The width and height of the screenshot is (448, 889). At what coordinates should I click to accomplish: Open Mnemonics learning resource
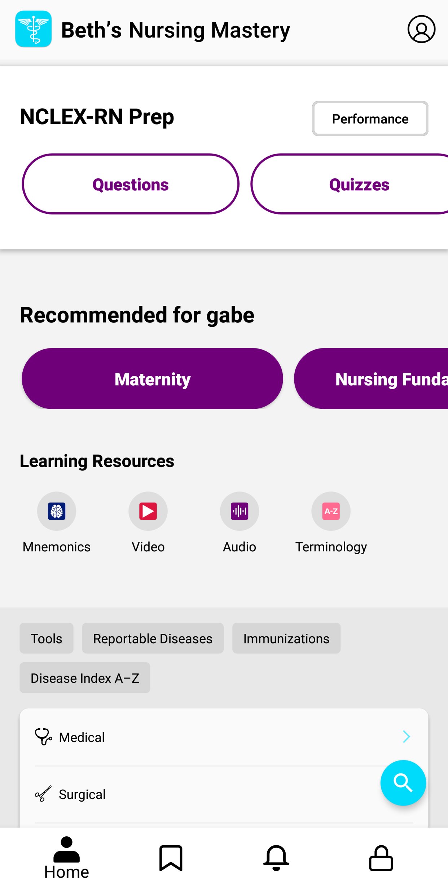coord(57,511)
